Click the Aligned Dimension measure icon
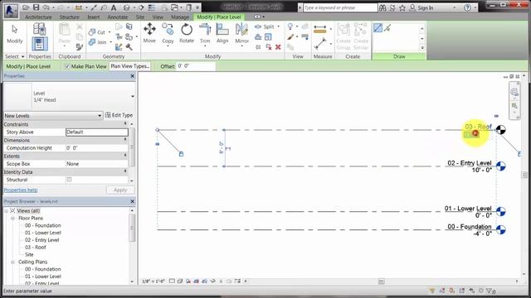 (x=319, y=29)
